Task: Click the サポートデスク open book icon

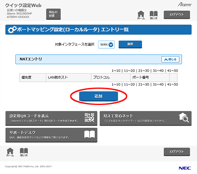Action: pos(89,134)
